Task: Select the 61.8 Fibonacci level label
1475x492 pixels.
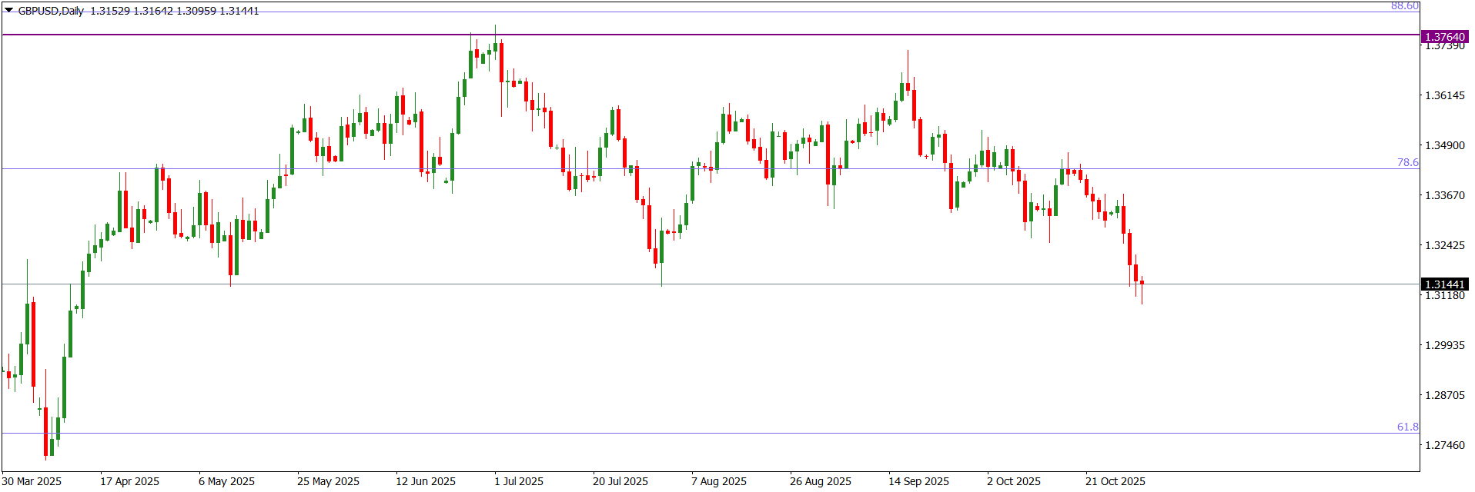Action: click(x=1407, y=427)
